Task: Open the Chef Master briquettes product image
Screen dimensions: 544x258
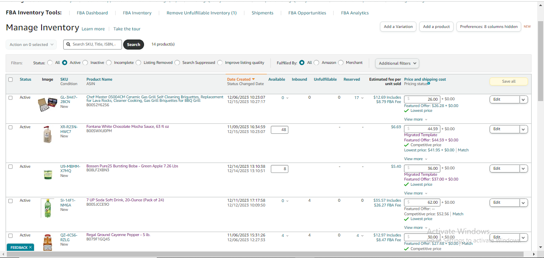Action: point(47,105)
